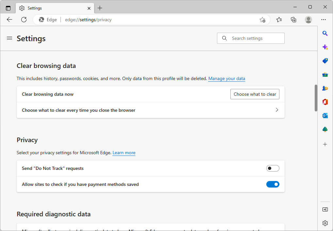Viewport: 333px width, 231px height.
Task: Click the Required diagnostic data heading
Action: [x=54, y=214]
